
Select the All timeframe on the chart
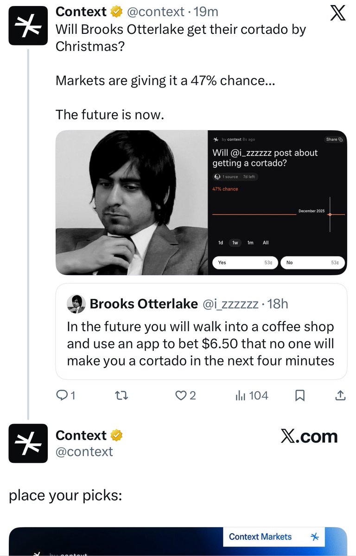[265, 242]
